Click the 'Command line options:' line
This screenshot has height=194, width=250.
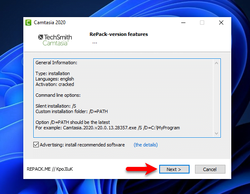pyautogui.click(x=58, y=95)
